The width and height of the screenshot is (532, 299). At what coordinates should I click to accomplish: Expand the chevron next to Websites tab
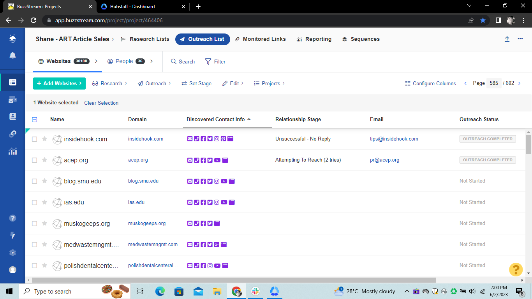[x=96, y=61]
